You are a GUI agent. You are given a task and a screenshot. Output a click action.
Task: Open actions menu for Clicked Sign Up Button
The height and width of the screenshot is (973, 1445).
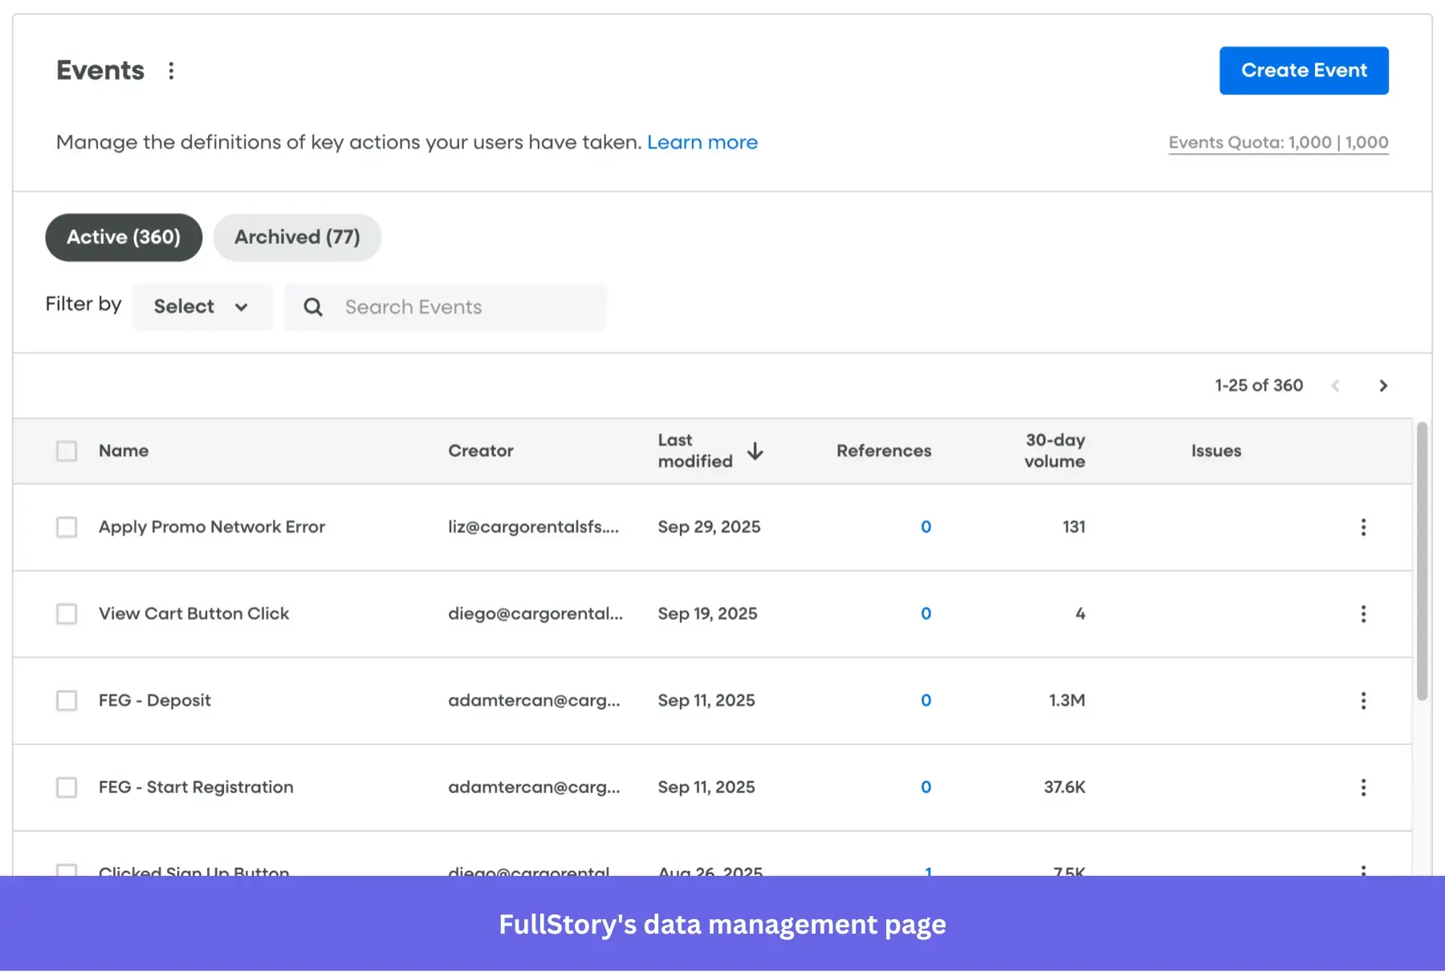coord(1363,872)
